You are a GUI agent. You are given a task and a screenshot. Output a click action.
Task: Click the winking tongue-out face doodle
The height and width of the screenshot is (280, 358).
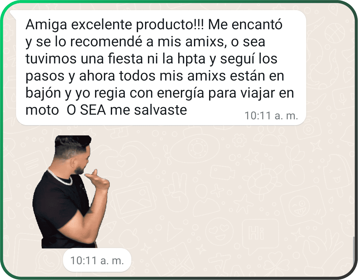click(299, 207)
